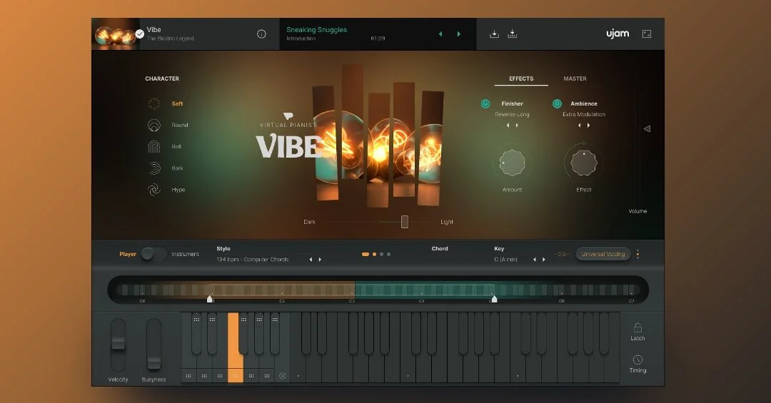Select previous Finisher type arrow

click(x=508, y=126)
